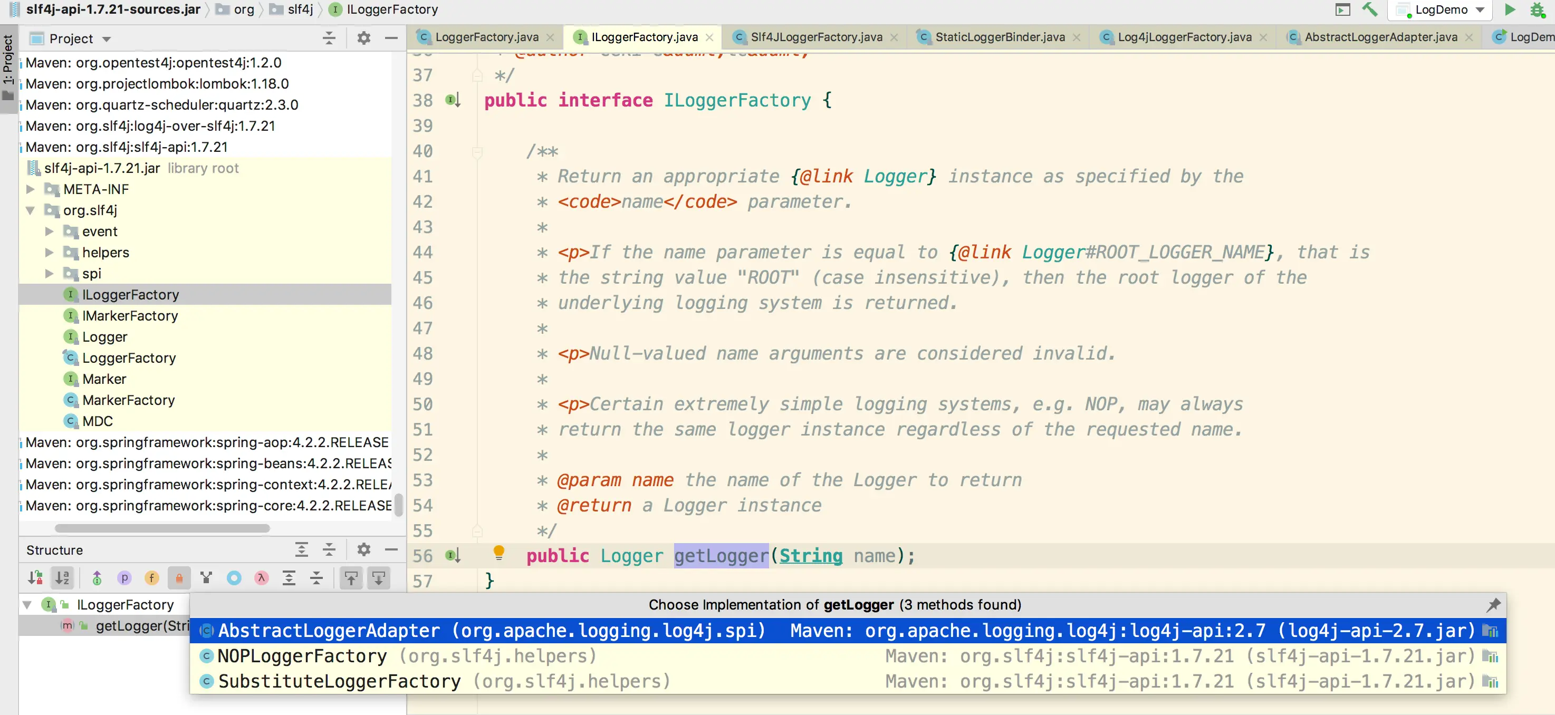This screenshot has height=715, width=1555.
Task: Open the Project view dropdown
Action: 106,38
